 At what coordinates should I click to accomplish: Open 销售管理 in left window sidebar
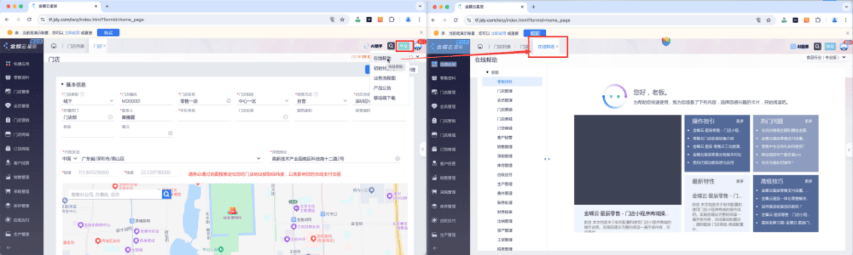(22, 177)
